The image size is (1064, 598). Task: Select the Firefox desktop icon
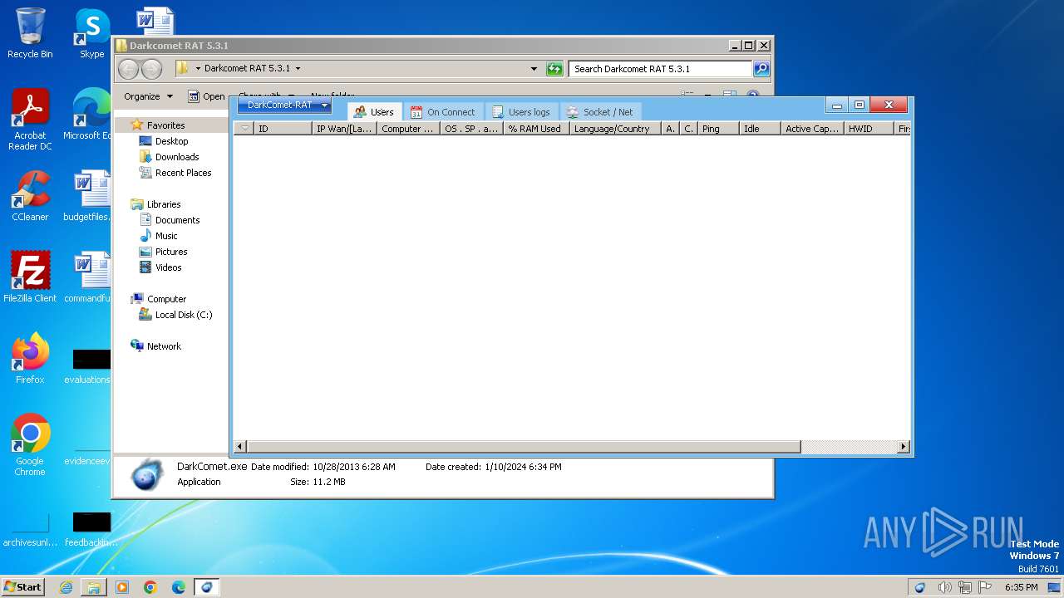point(30,358)
